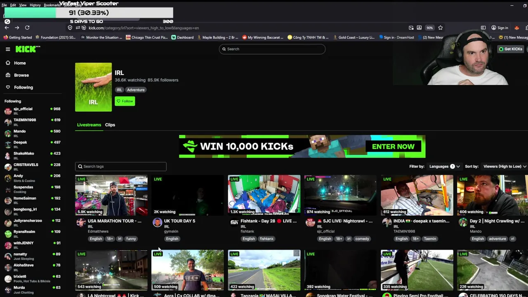
Task: Click withJENNY avatar in Following list
Action: click(x=8, y=245)
